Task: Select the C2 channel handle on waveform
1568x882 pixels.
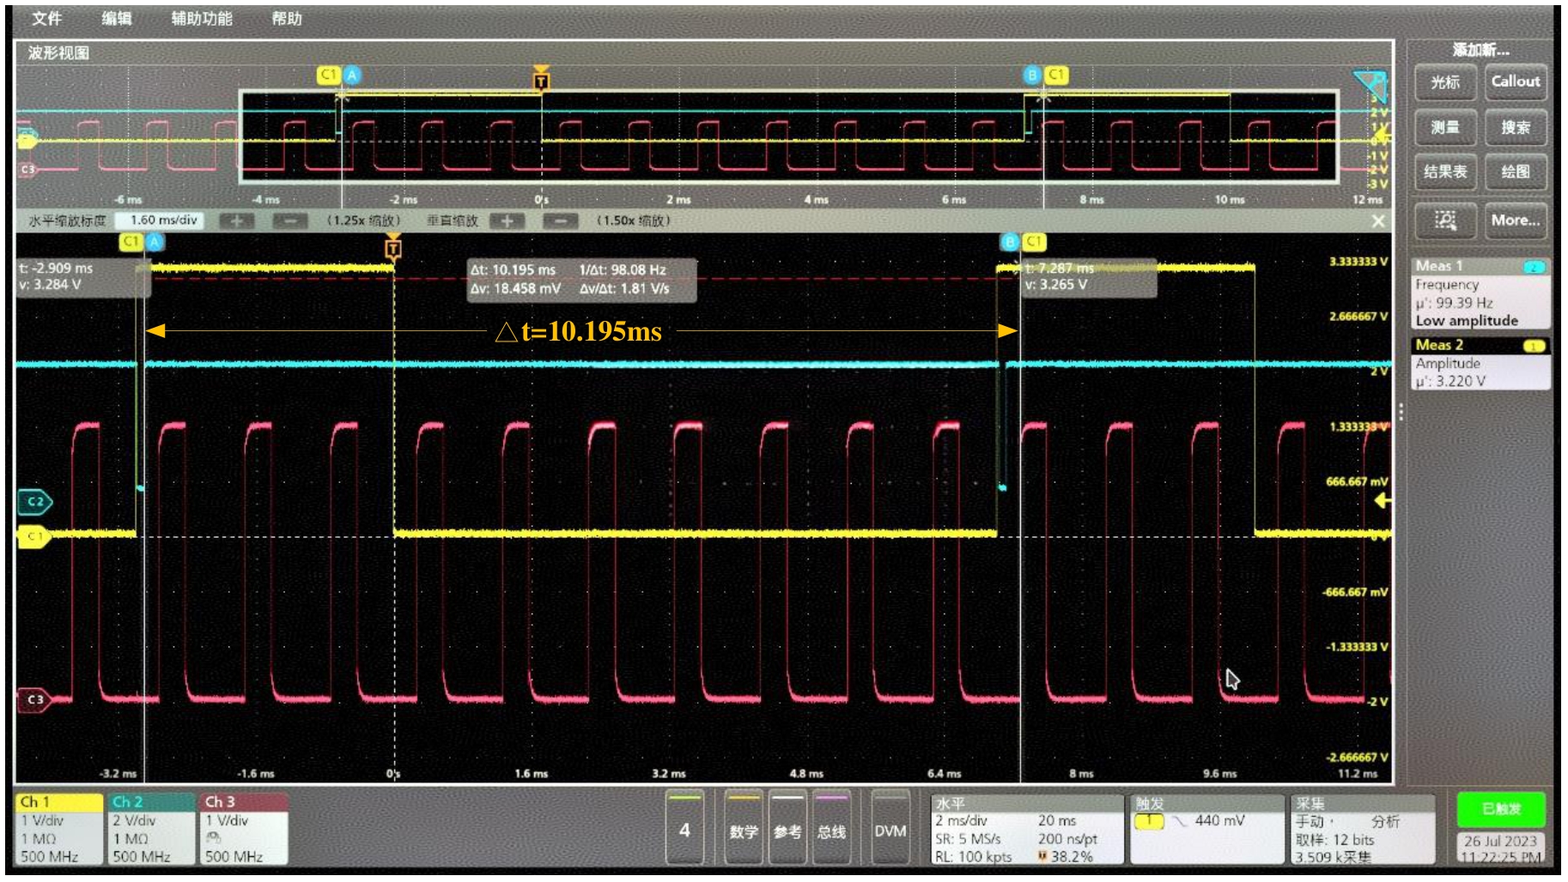Action: click(34, 501)
